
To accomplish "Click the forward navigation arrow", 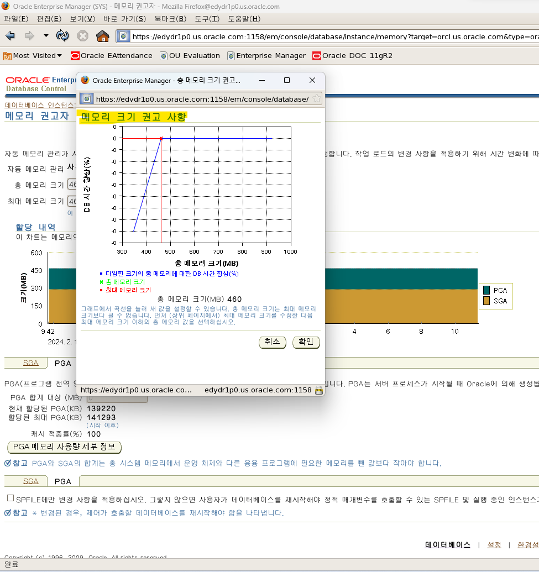I will click(x=29, y=36).
